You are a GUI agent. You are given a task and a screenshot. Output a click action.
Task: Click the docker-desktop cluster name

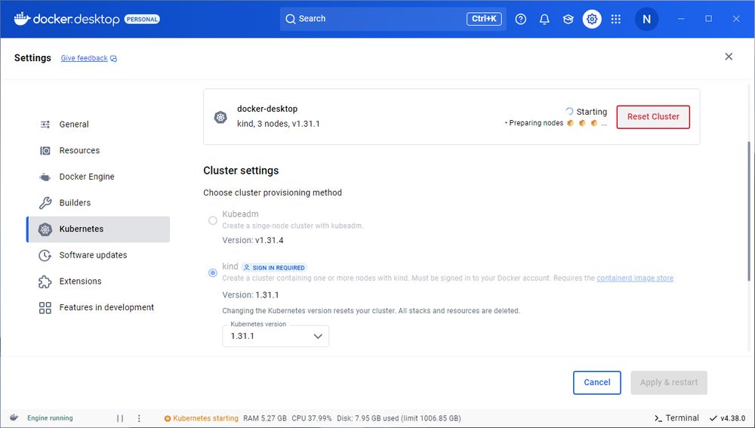point(267,109)
